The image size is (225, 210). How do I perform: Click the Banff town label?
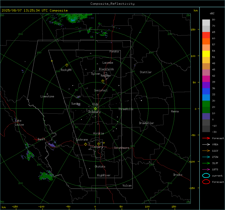[41, 139]
